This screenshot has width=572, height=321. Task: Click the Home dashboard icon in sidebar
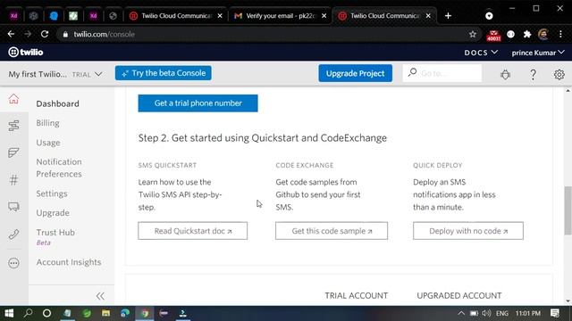(x=14, y=99)
